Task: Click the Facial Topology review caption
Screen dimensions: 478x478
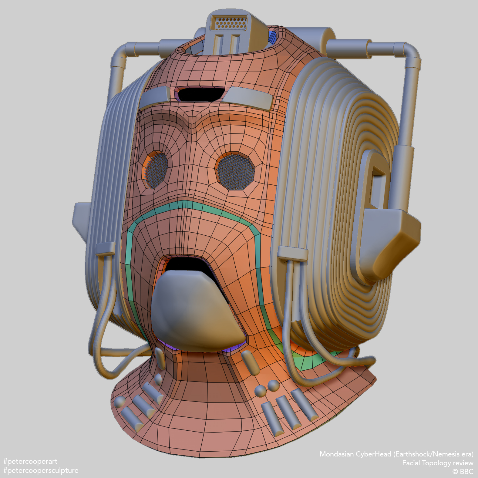Action: [x=437, y=463]
